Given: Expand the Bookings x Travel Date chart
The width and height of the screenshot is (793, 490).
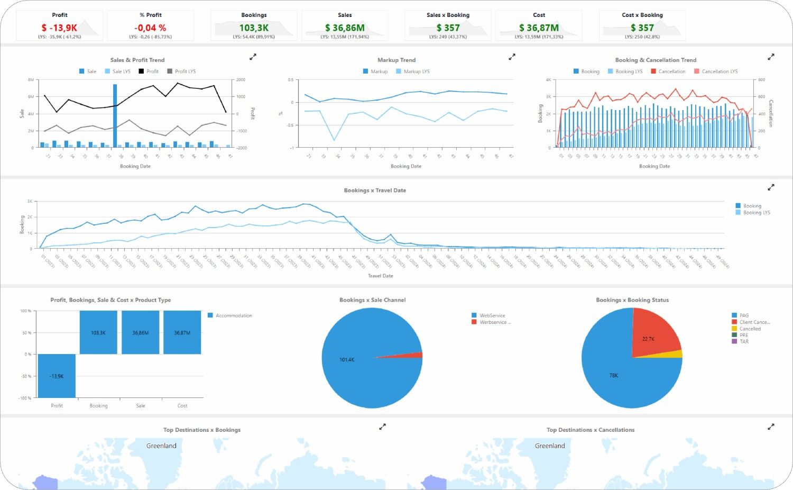Looking at the screenshot, I should [771, 187].
